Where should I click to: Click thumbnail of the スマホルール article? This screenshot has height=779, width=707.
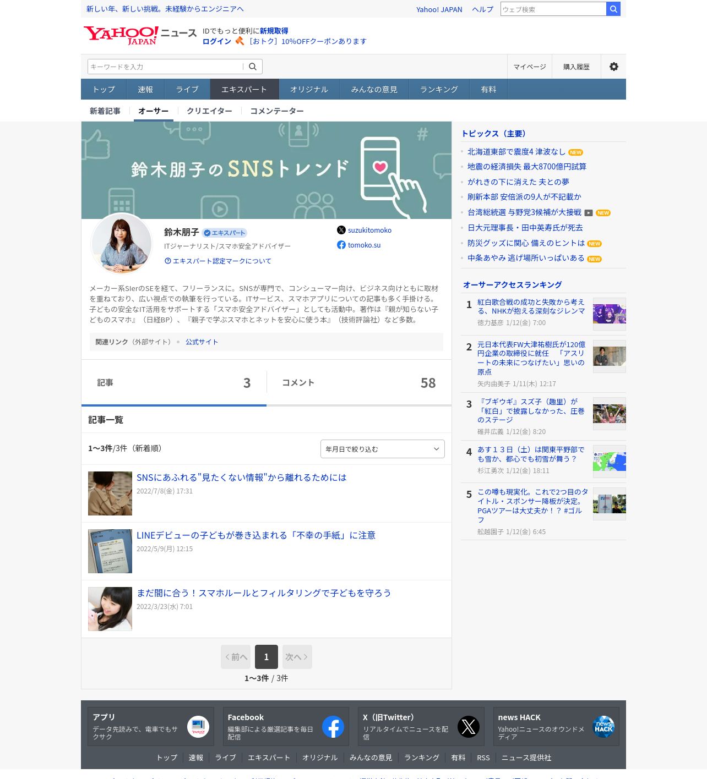pos(110,609)
